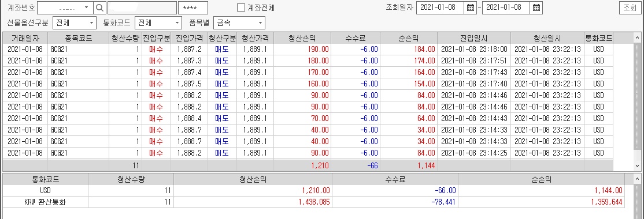644x219 pixels.
Task: Select the KRW 환산통화 summary row
Action: pyautogui.click(x=314, y=202)
